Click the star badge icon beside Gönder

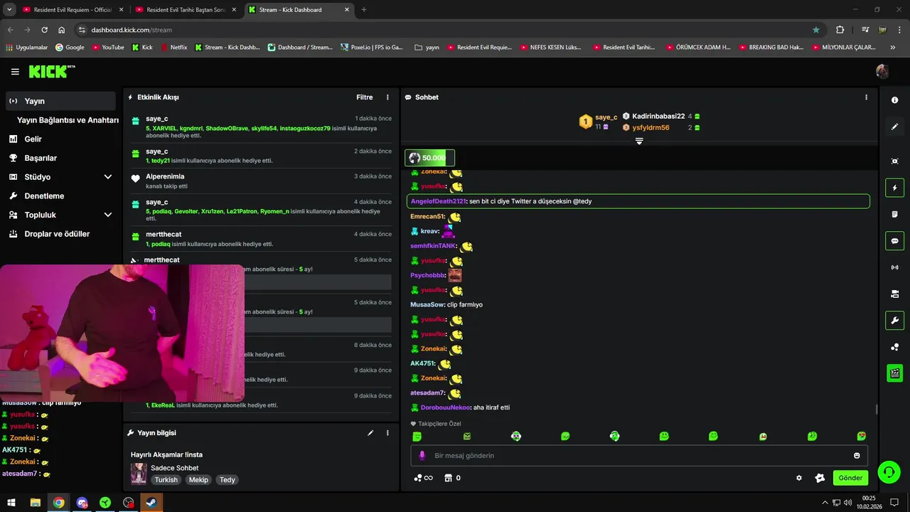820,478
